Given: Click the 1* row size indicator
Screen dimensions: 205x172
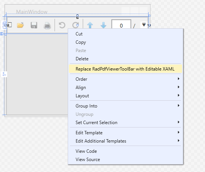Looking at the screenshot, I should pyautogui.click(x=4, y=74).
